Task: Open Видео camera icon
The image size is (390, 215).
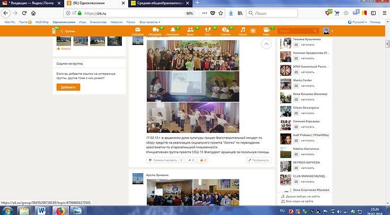Action: tap(266, 30)
